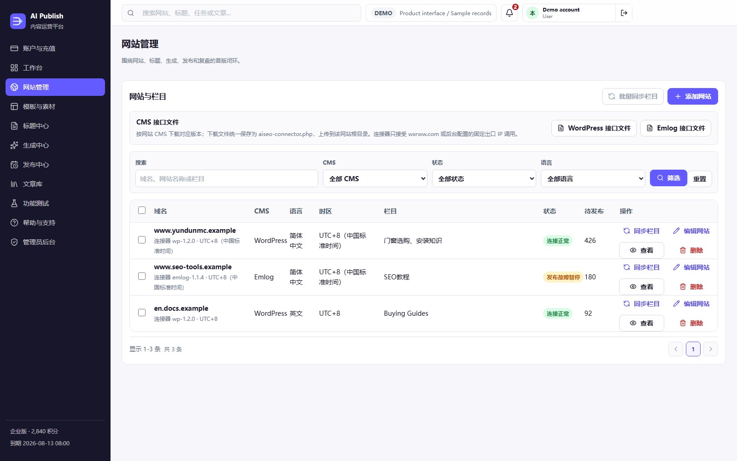Sync columns for www.yundunmc.example via 同步栏目
This screenshot has width=737, height=461.
click(642, 231)
